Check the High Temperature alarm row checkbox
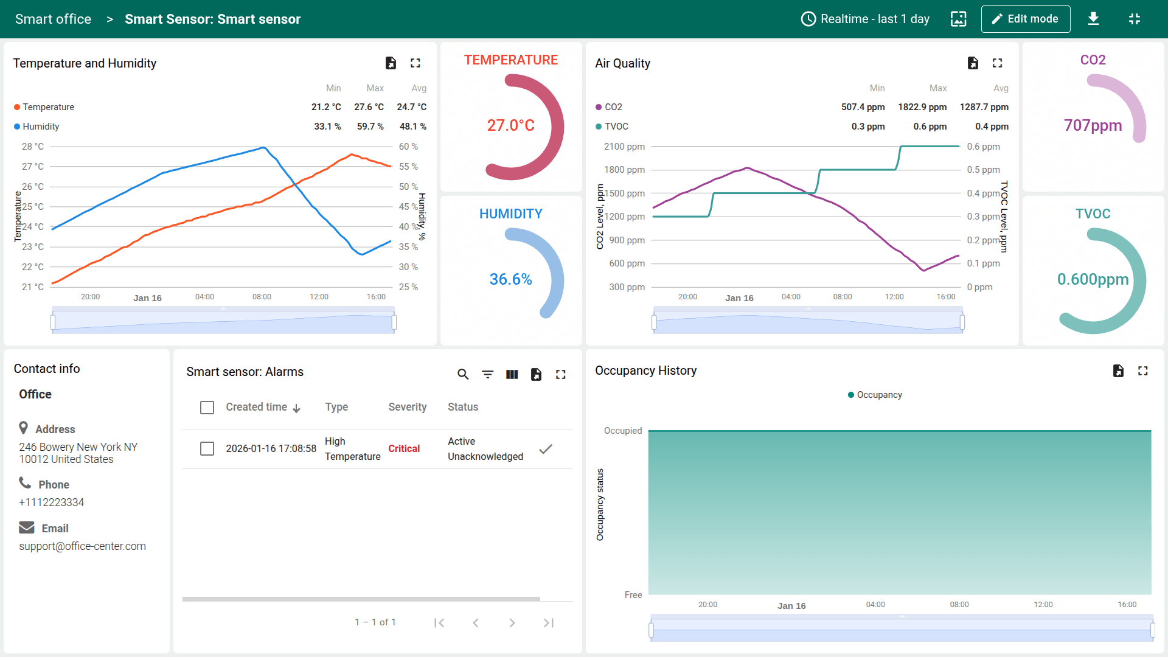The height and width of the screenshot is (657, 1168). [x=207, y=449]
